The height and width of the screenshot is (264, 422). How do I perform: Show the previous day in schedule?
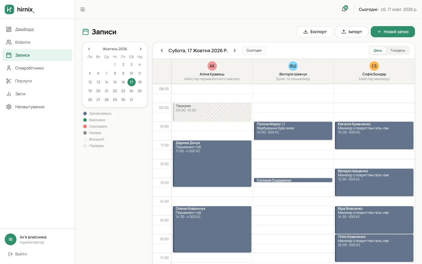pyautogui.click(x=162, y=50)
